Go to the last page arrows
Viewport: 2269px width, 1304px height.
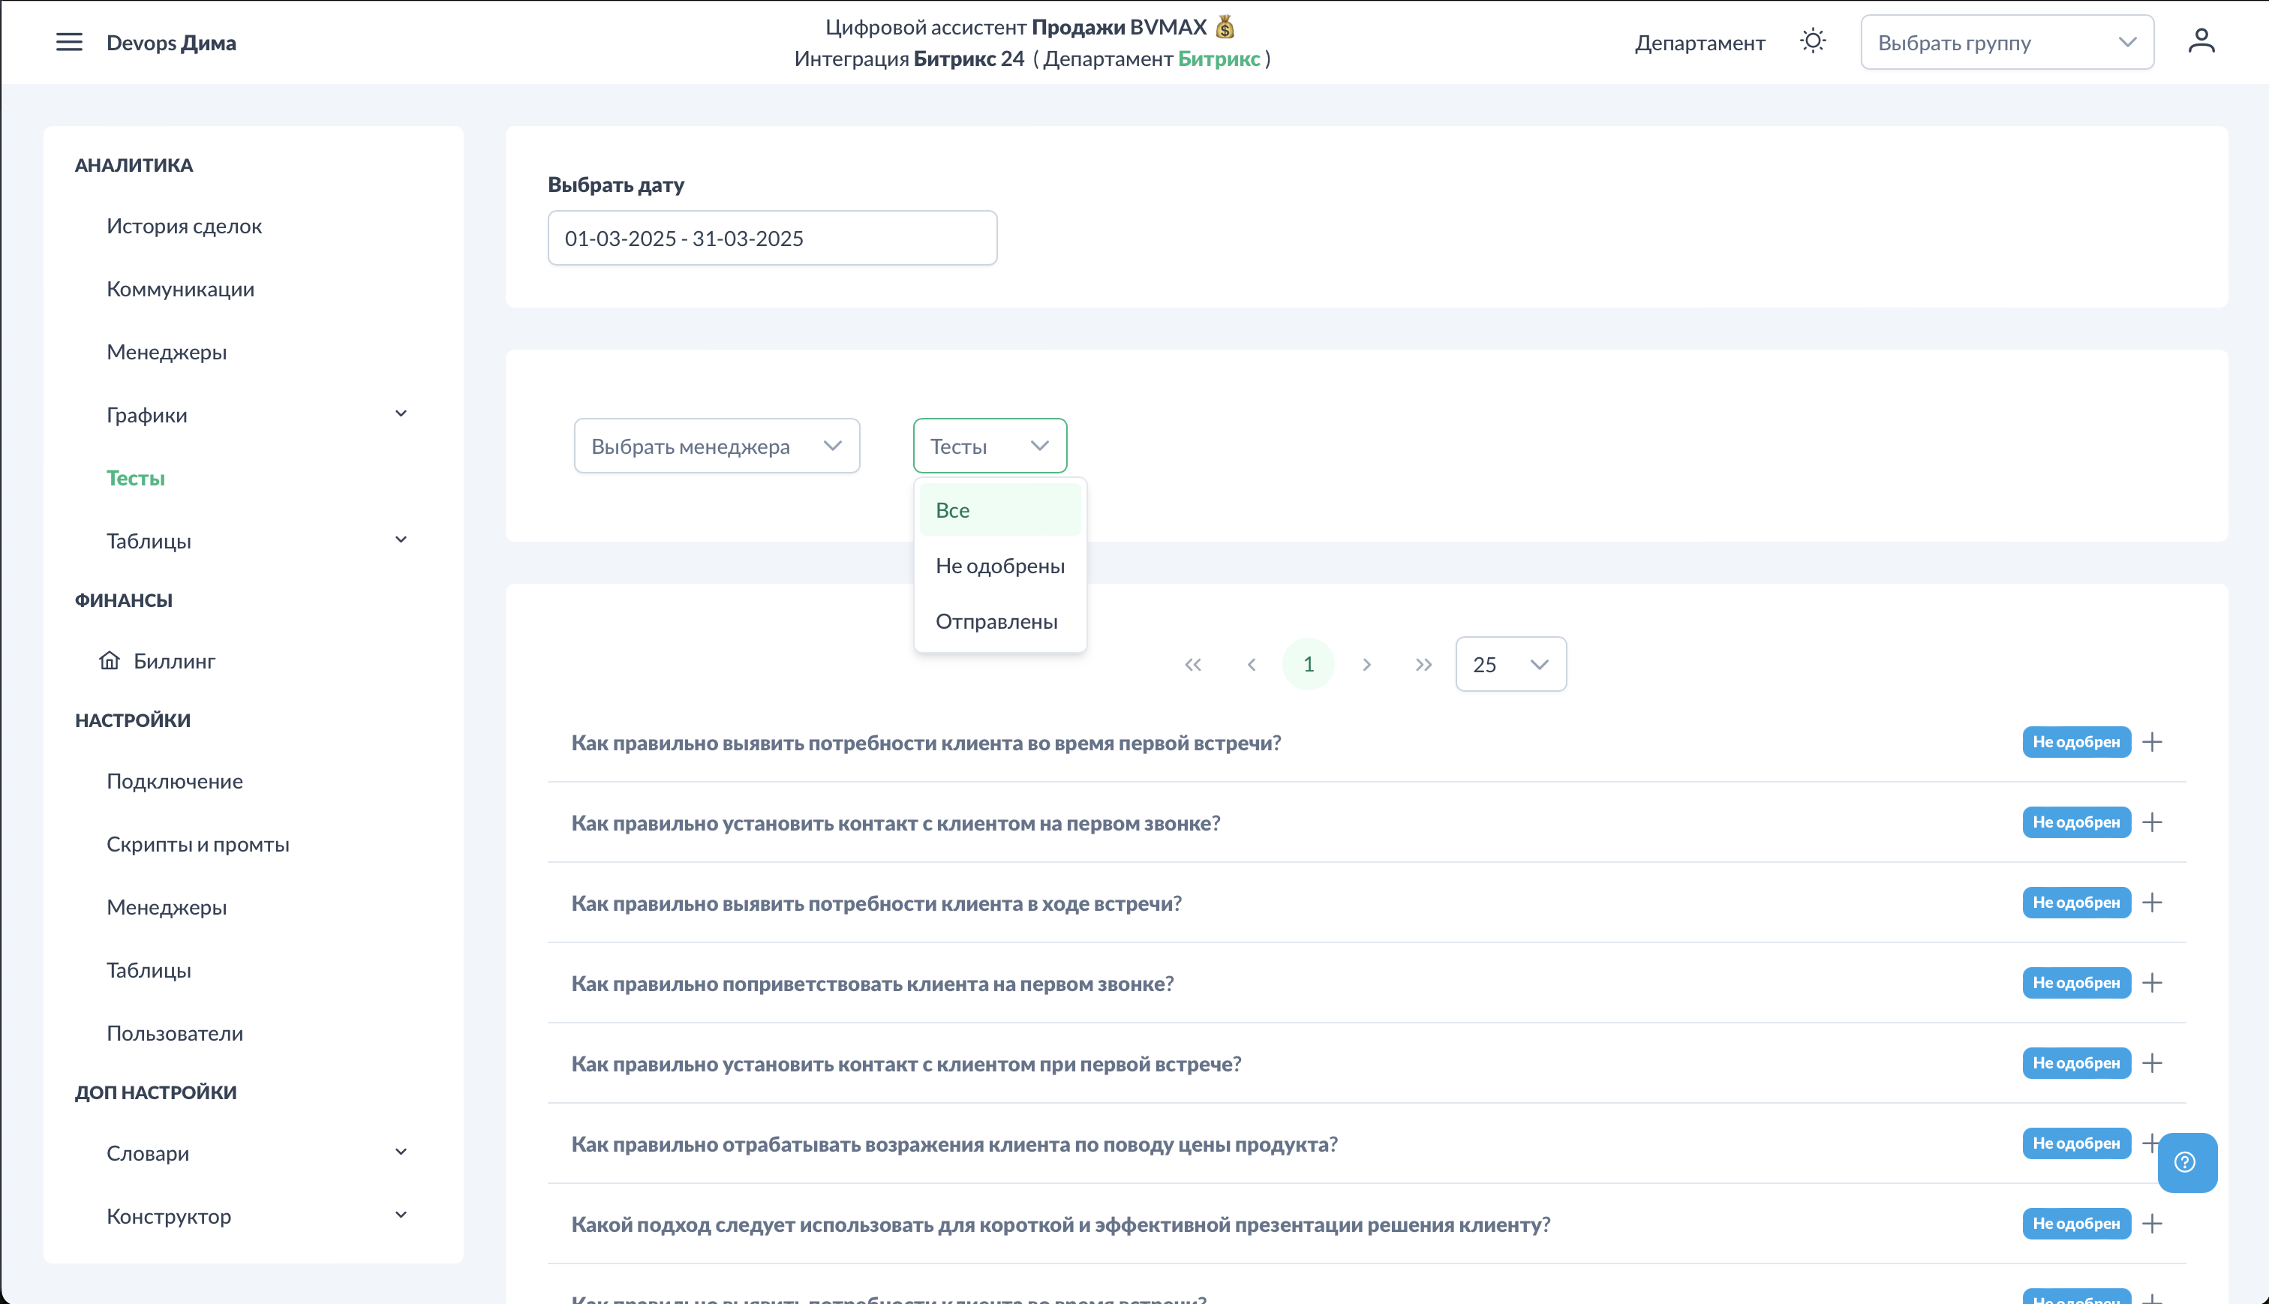[1423, 665]
